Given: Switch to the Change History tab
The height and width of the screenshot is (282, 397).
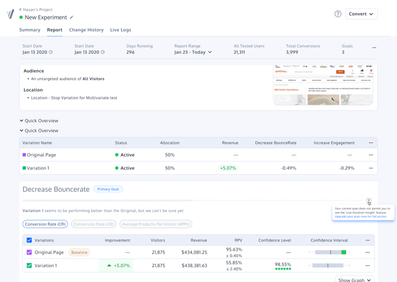Looking at the screenshot, I should pos(86,30).
